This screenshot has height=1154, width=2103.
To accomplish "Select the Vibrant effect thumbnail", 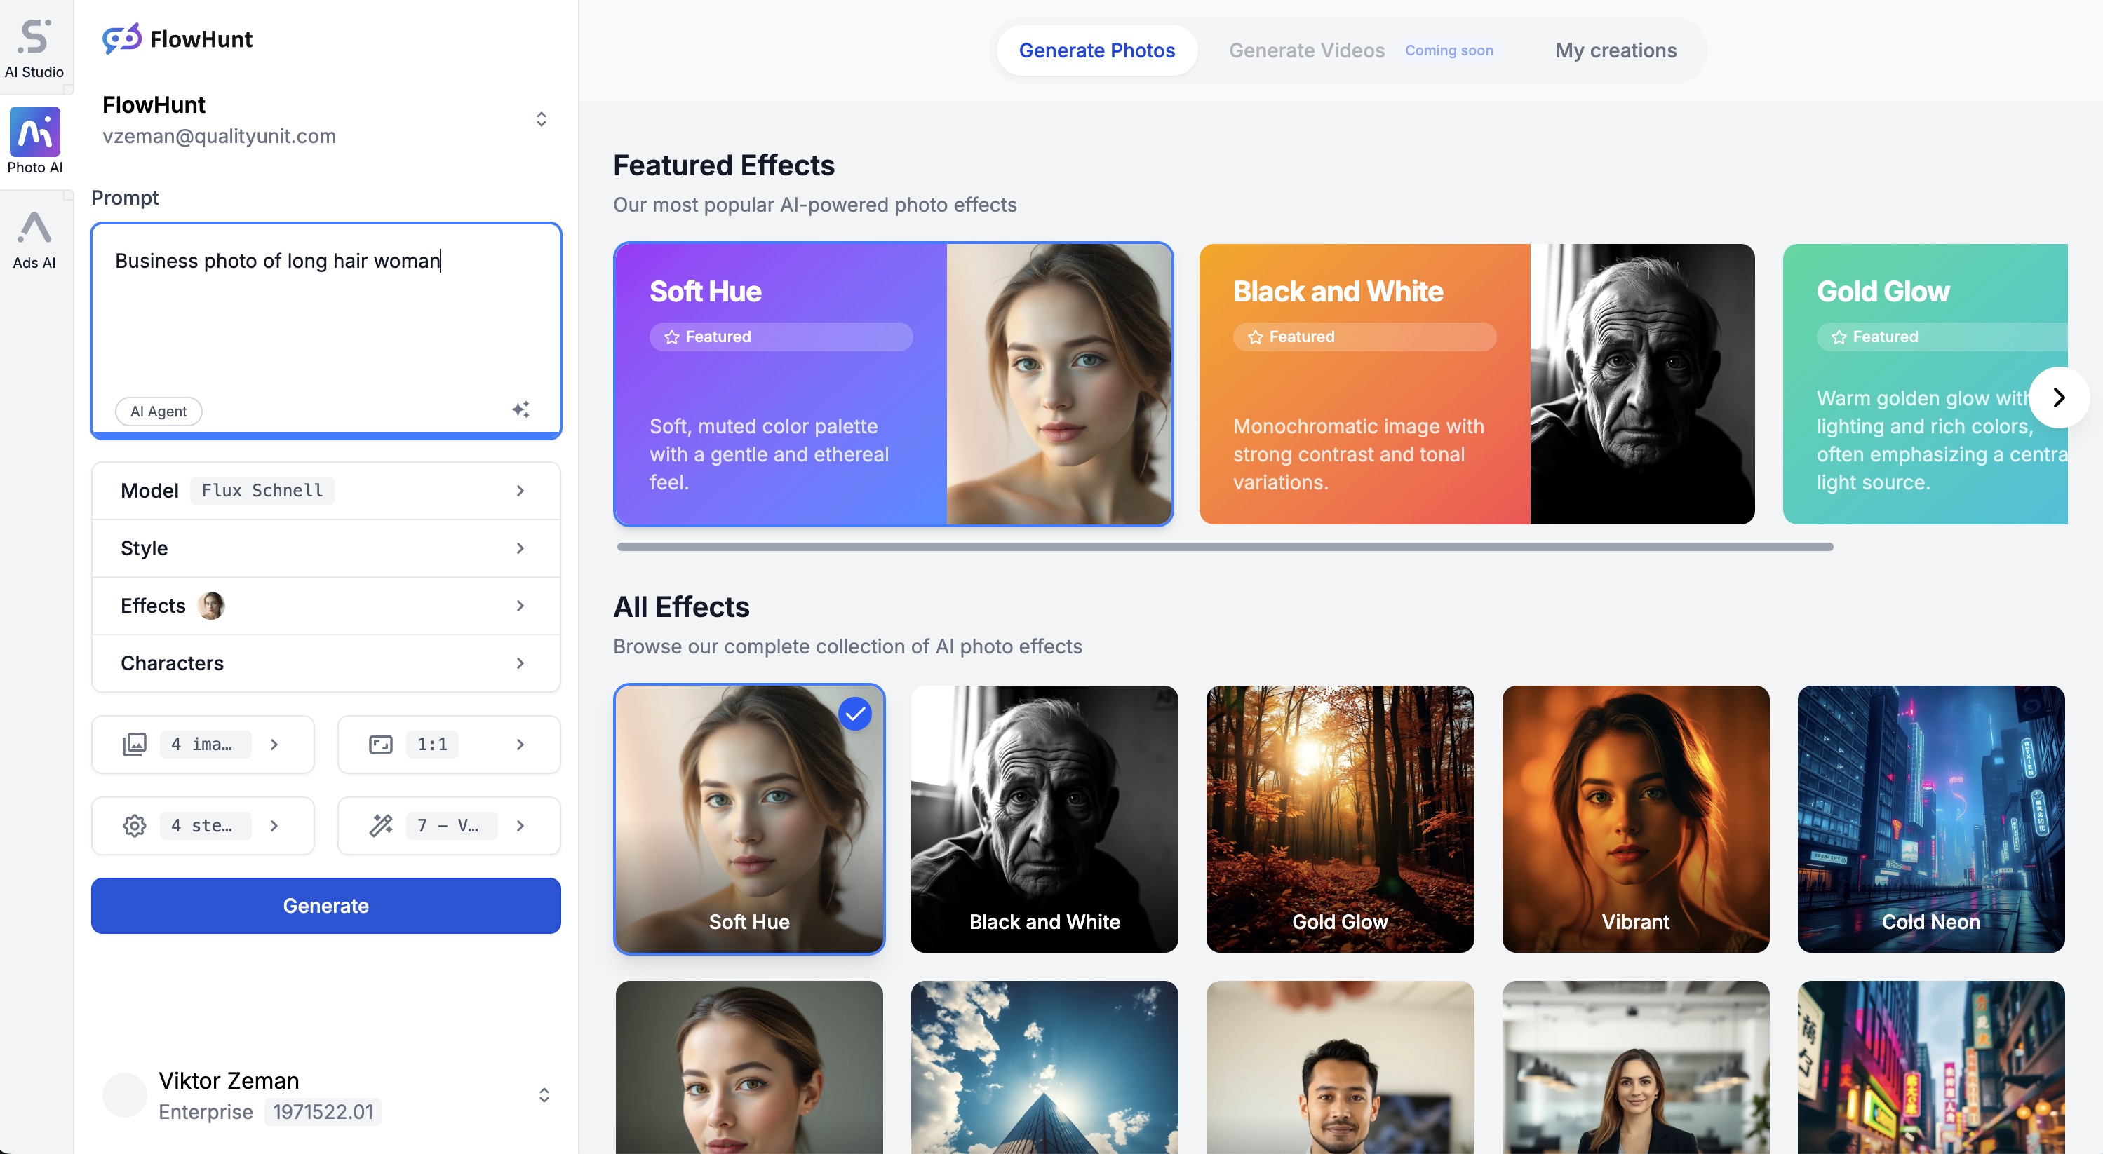I will 1635,819.
